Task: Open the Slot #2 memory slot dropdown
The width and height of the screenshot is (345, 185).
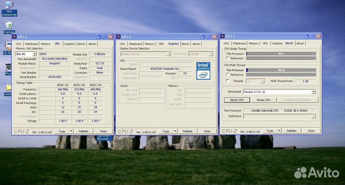Action: [34, 54]
